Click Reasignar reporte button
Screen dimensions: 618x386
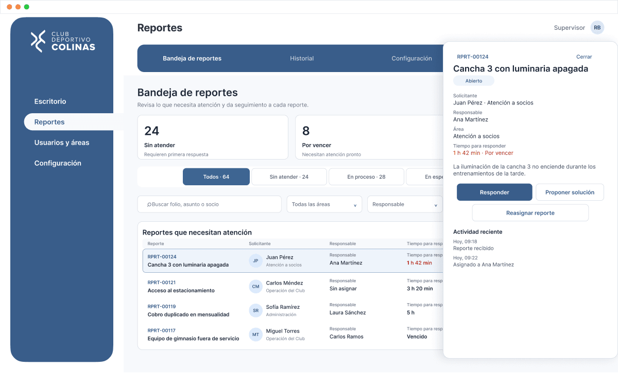(530, 213)
